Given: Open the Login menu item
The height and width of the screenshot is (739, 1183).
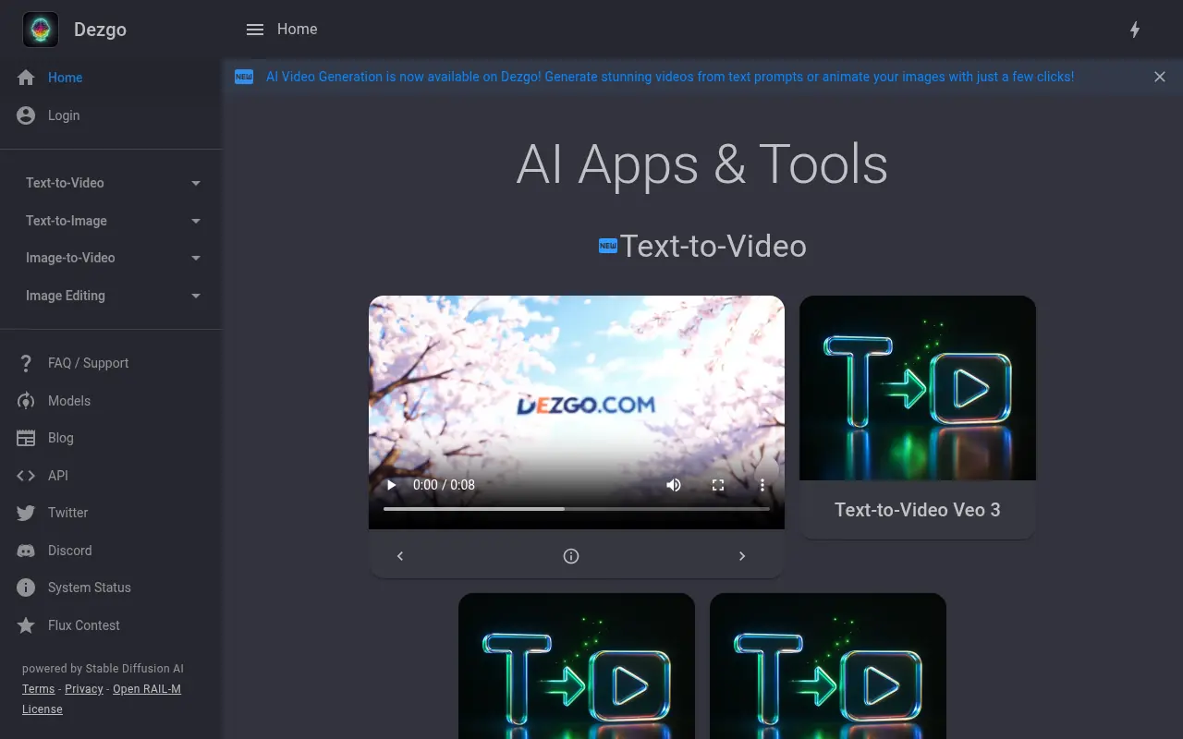Looking at the screenshot, I should 63,115.
